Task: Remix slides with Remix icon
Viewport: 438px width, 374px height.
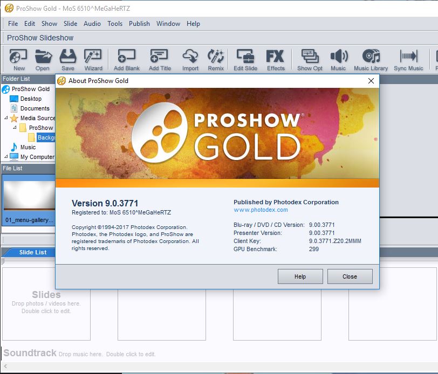Action: pos(216,60)
